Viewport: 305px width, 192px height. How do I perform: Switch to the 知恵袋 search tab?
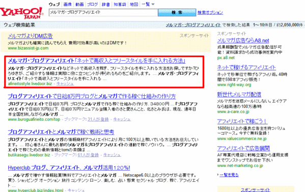coord(120,4)
